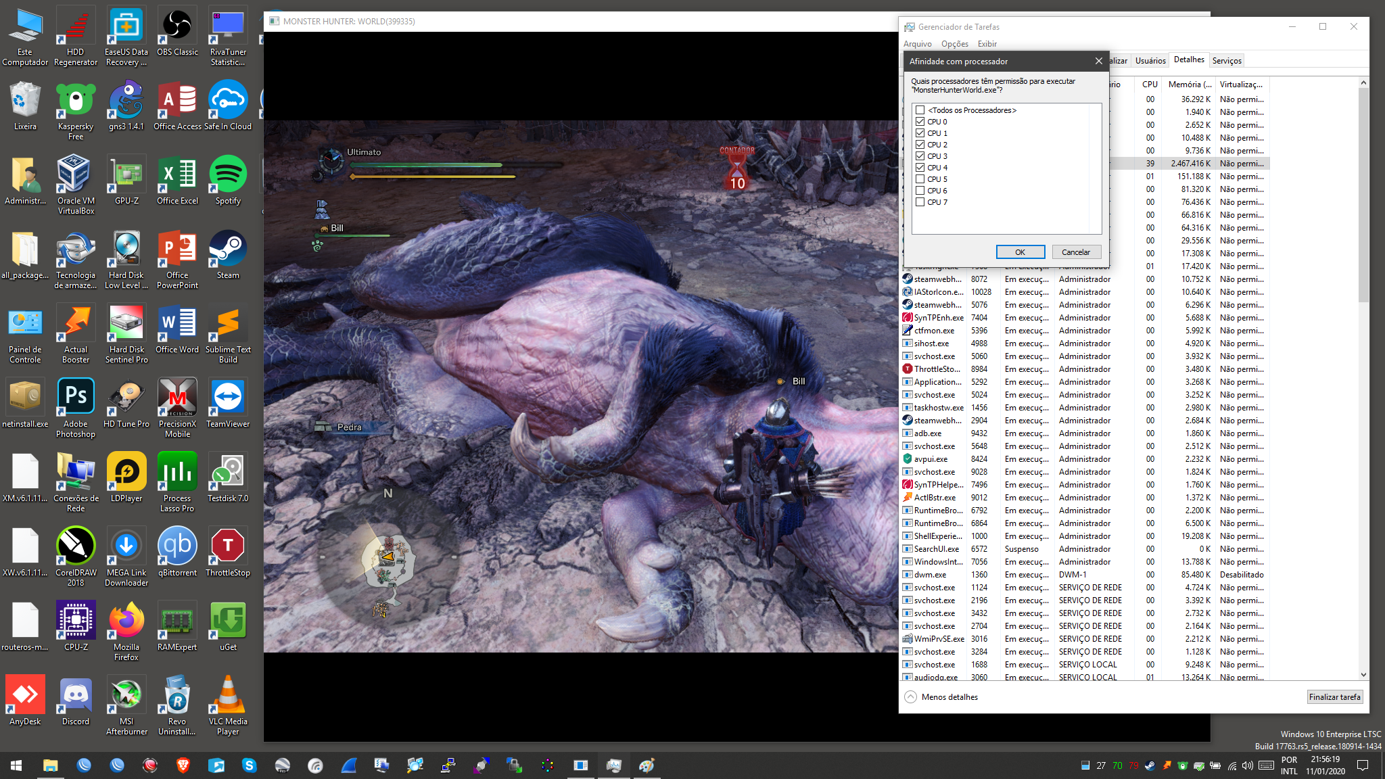Screen dimensions: 1385x779
Task: Select the LDPlayer desktop icon
Action: (126, 479)
